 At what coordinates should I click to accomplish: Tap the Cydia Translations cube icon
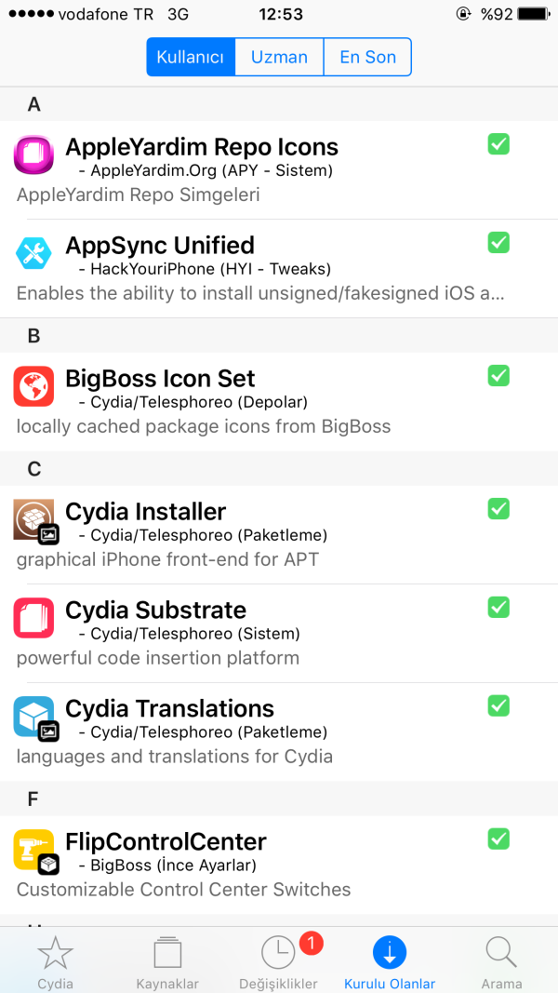coord(33,717)
